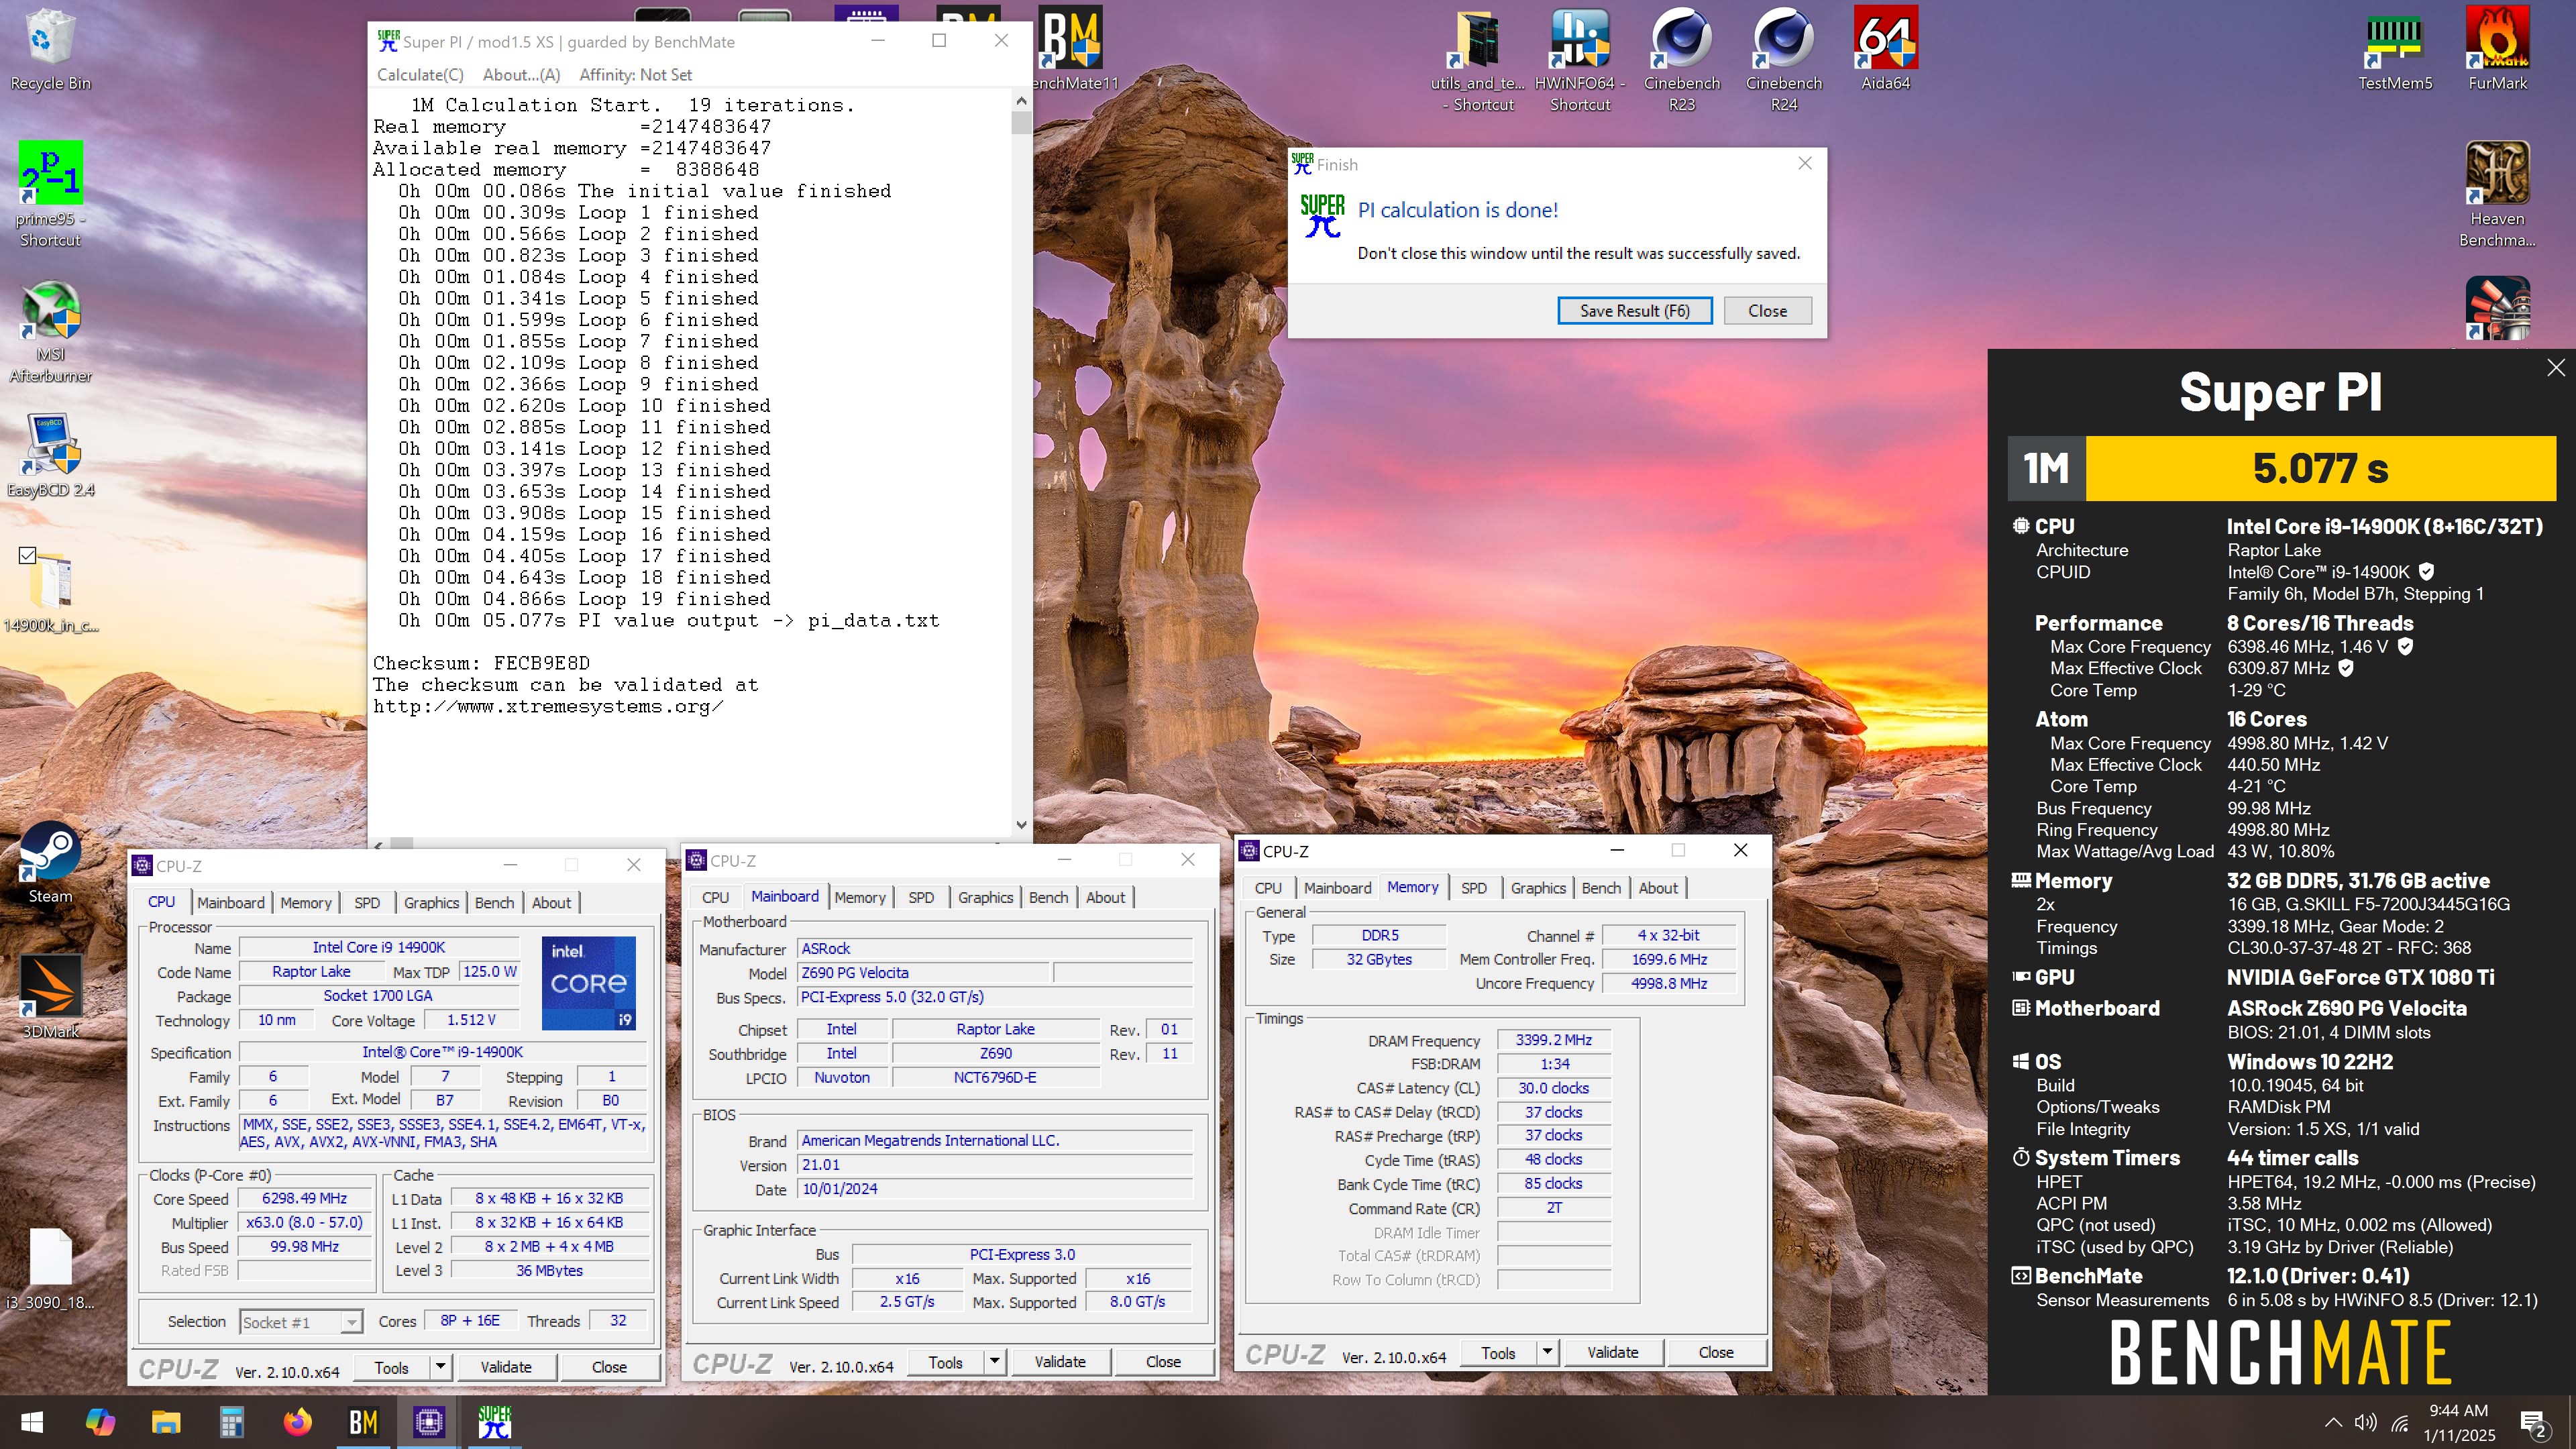Open MSI Afterburner desktop icon
The width and height of the screenshot is (2576, 1449).
[50, 330]
